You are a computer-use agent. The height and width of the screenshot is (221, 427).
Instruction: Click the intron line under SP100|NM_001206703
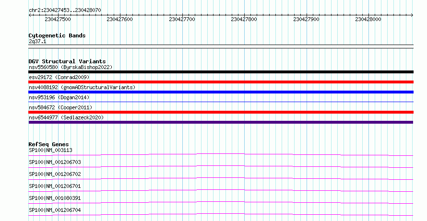pos(221,166)
